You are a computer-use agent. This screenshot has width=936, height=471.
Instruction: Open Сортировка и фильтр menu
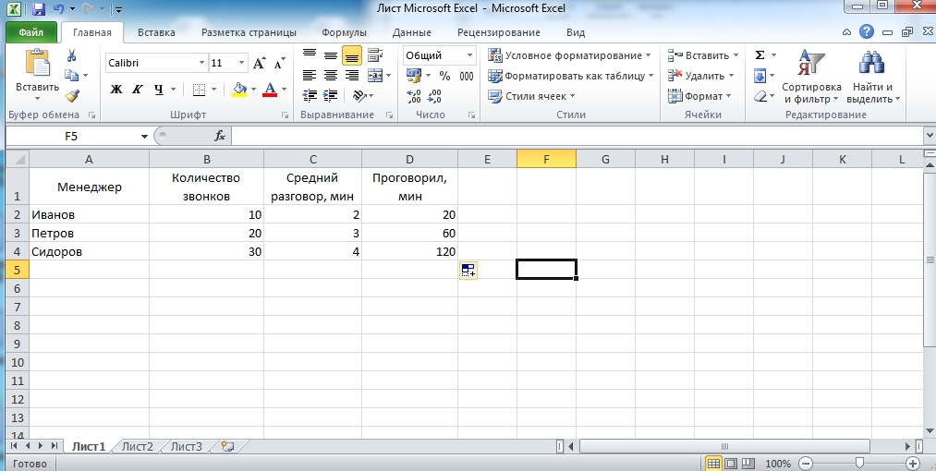811,77
